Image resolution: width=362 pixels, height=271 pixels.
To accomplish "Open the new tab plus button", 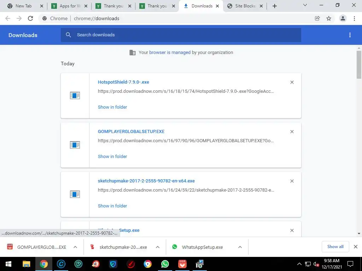I will (x=274, y=6).
